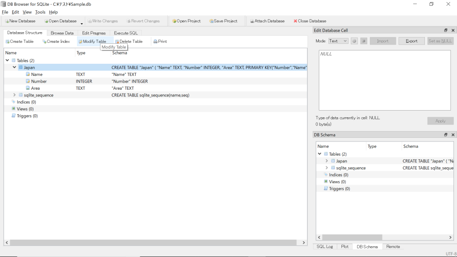This screenshot has height=257, width=457.
Task: Click the Name column header in main tree
Action: (x=40, y=53)
